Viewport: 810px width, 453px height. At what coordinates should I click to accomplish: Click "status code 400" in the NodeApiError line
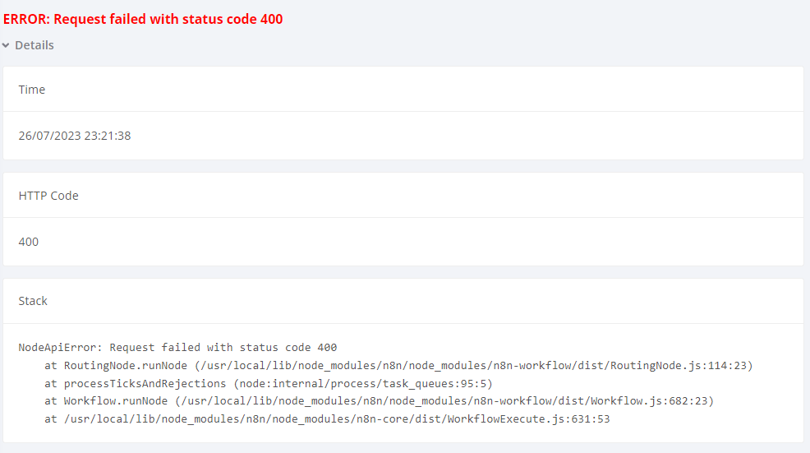point(288,348)
